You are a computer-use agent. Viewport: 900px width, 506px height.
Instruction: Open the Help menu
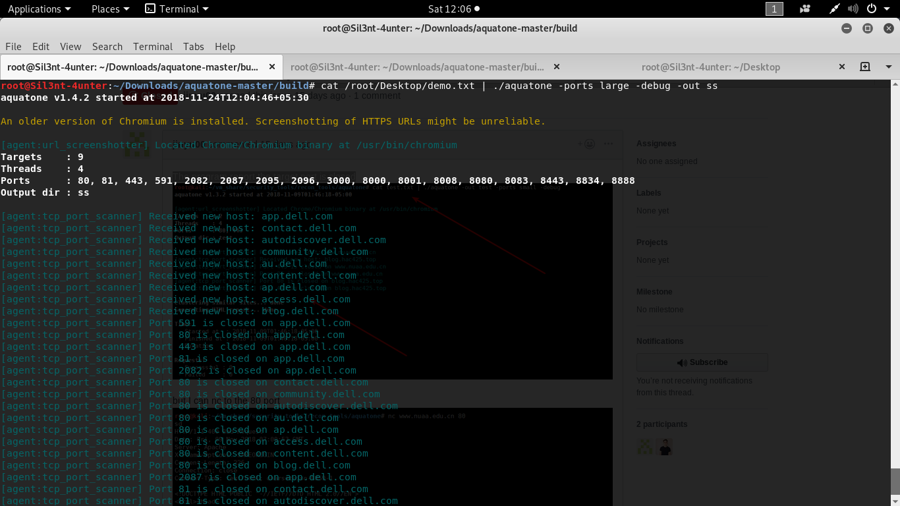(x=225, y=46)
